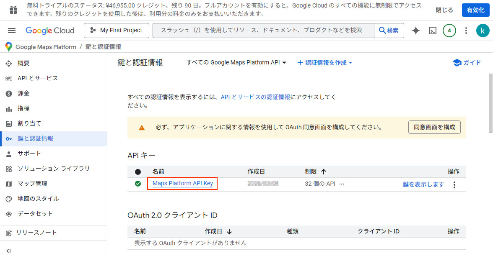Click the gift icon in trial banner
The height and width of the screenshot is (261, 493).
13,10
